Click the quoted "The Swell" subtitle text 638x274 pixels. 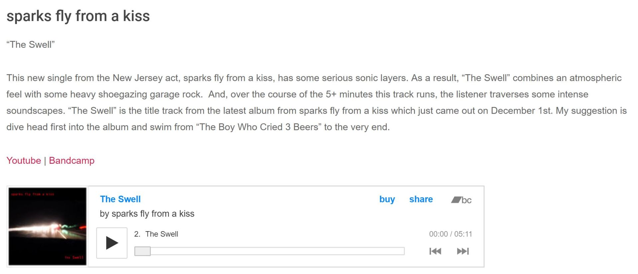(x=31, y=45)
